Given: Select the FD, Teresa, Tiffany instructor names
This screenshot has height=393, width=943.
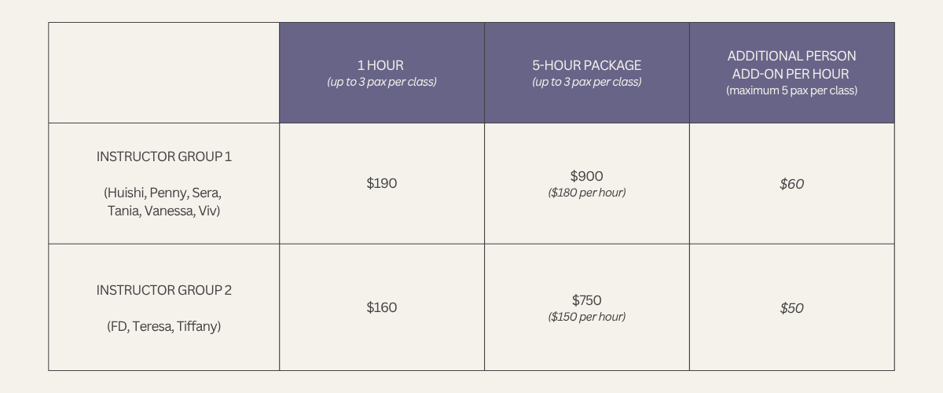Looking at the screenshot, I should point(164,326).
